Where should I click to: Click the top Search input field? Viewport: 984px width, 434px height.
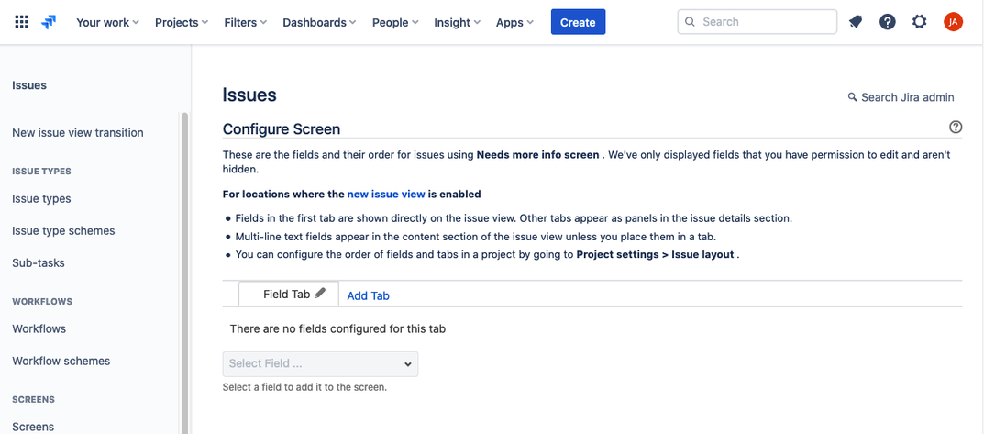click(x=757, y=21)
